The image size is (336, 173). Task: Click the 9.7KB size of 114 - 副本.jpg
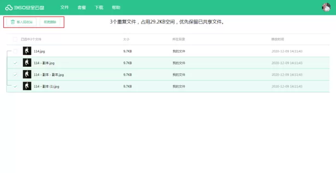[x=128, y=63]
